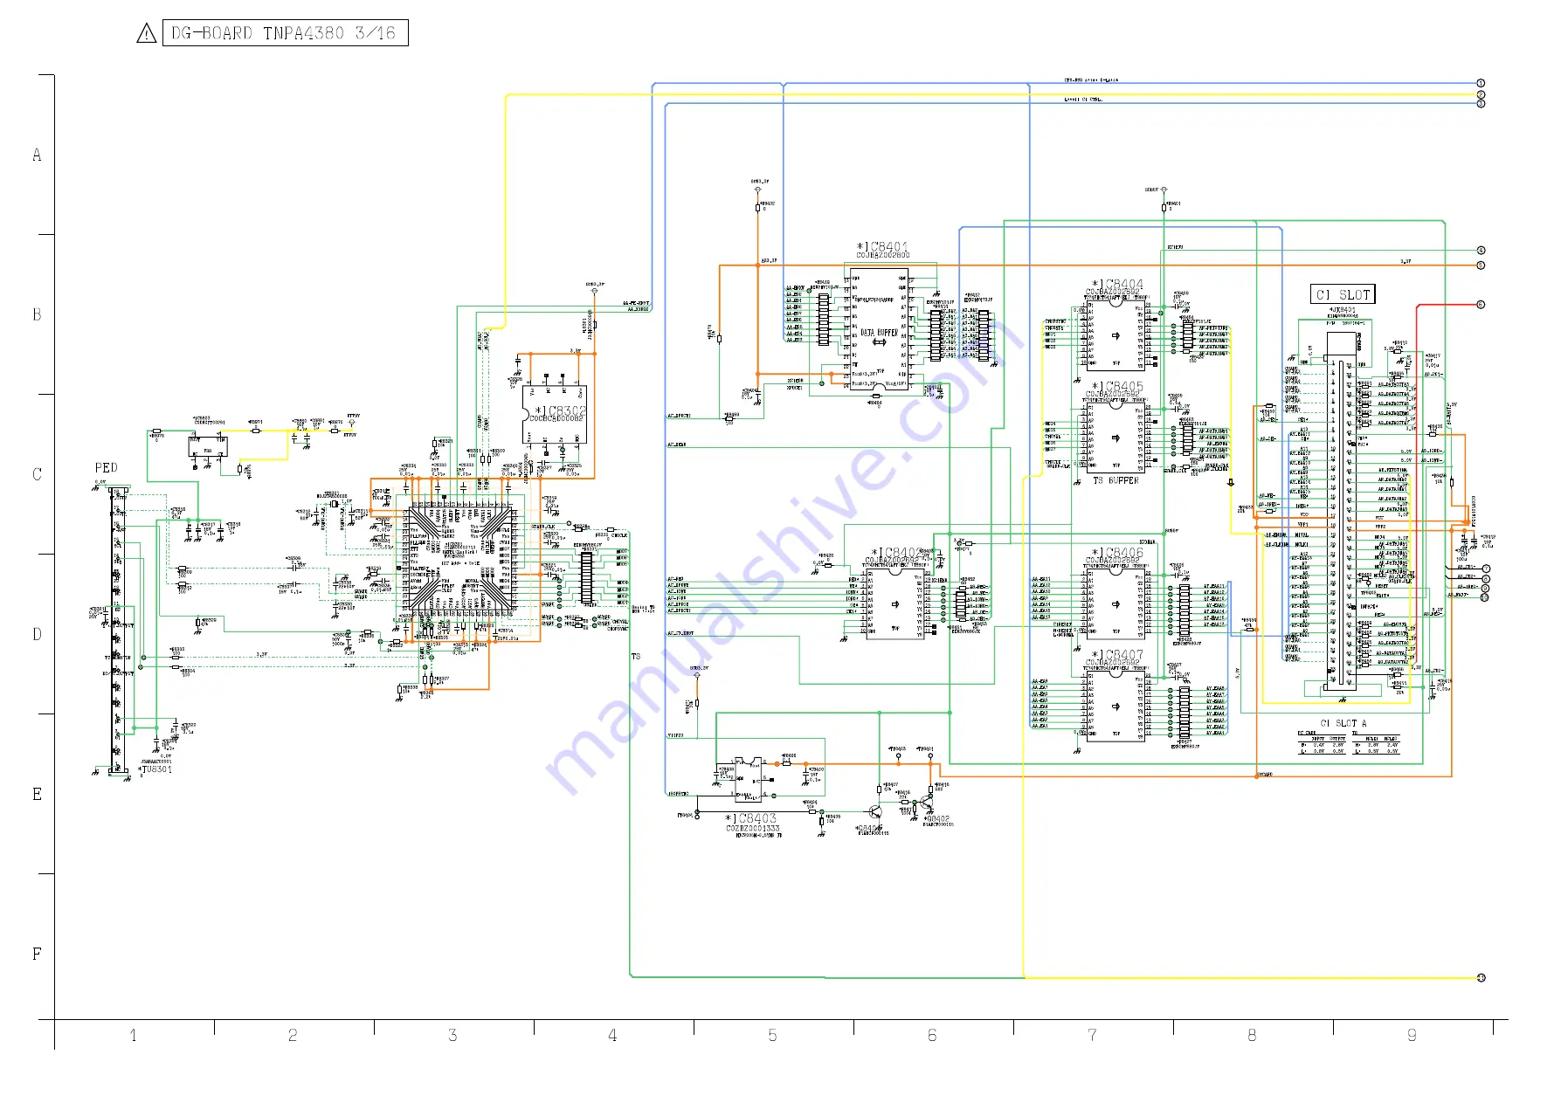
Task: Click column marker '1' on the bottom ruler
Action: point(133,1036)
